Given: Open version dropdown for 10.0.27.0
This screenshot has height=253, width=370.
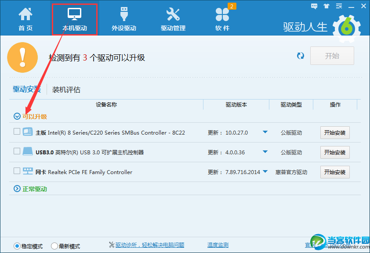Looking at the screenshot, I should [x=265, y=132].
